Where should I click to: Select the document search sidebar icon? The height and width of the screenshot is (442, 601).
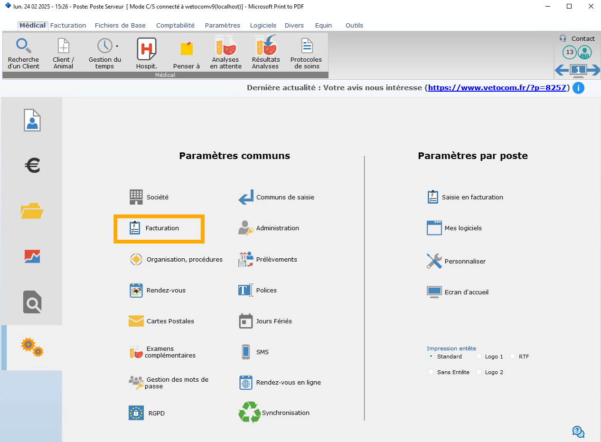(32, 302)
